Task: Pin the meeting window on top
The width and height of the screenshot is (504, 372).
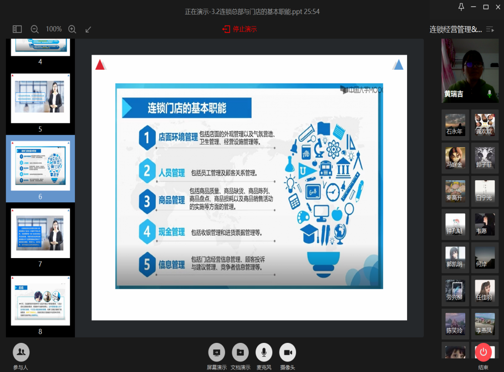Action: point(461,7)
